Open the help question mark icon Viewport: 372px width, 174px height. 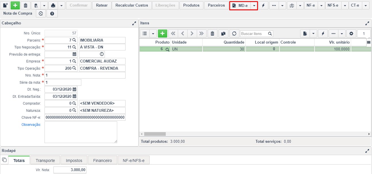52,13
